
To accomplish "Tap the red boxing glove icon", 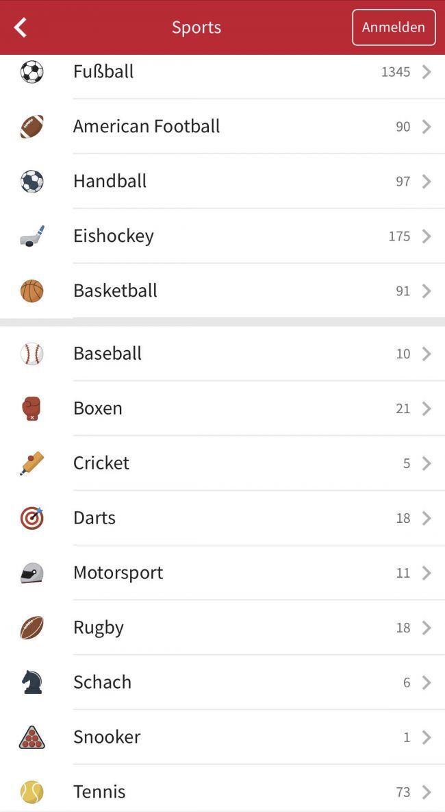I will [31, 408].
